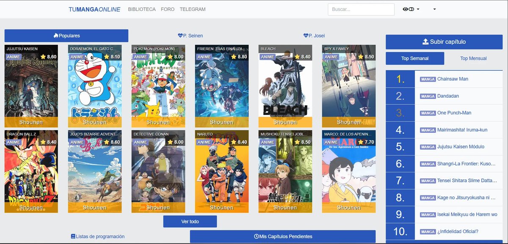Click the fire icon on Populares tab
The image size is (508, 244).
click(55, 36)
